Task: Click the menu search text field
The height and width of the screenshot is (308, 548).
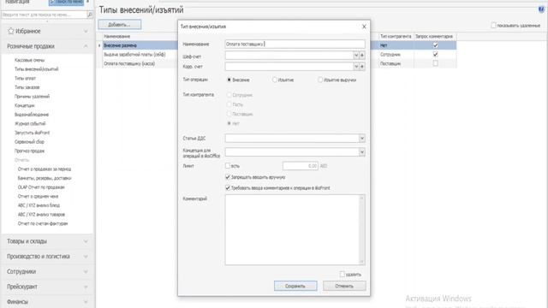Action: 45,15
